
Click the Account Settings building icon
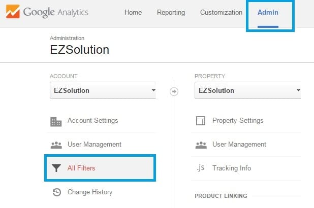click(56, 122)
